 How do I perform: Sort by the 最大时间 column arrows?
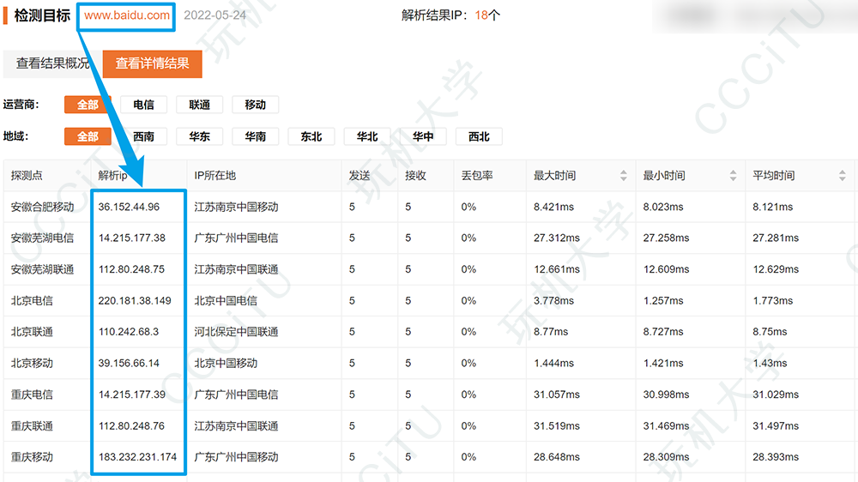point(623,176)
